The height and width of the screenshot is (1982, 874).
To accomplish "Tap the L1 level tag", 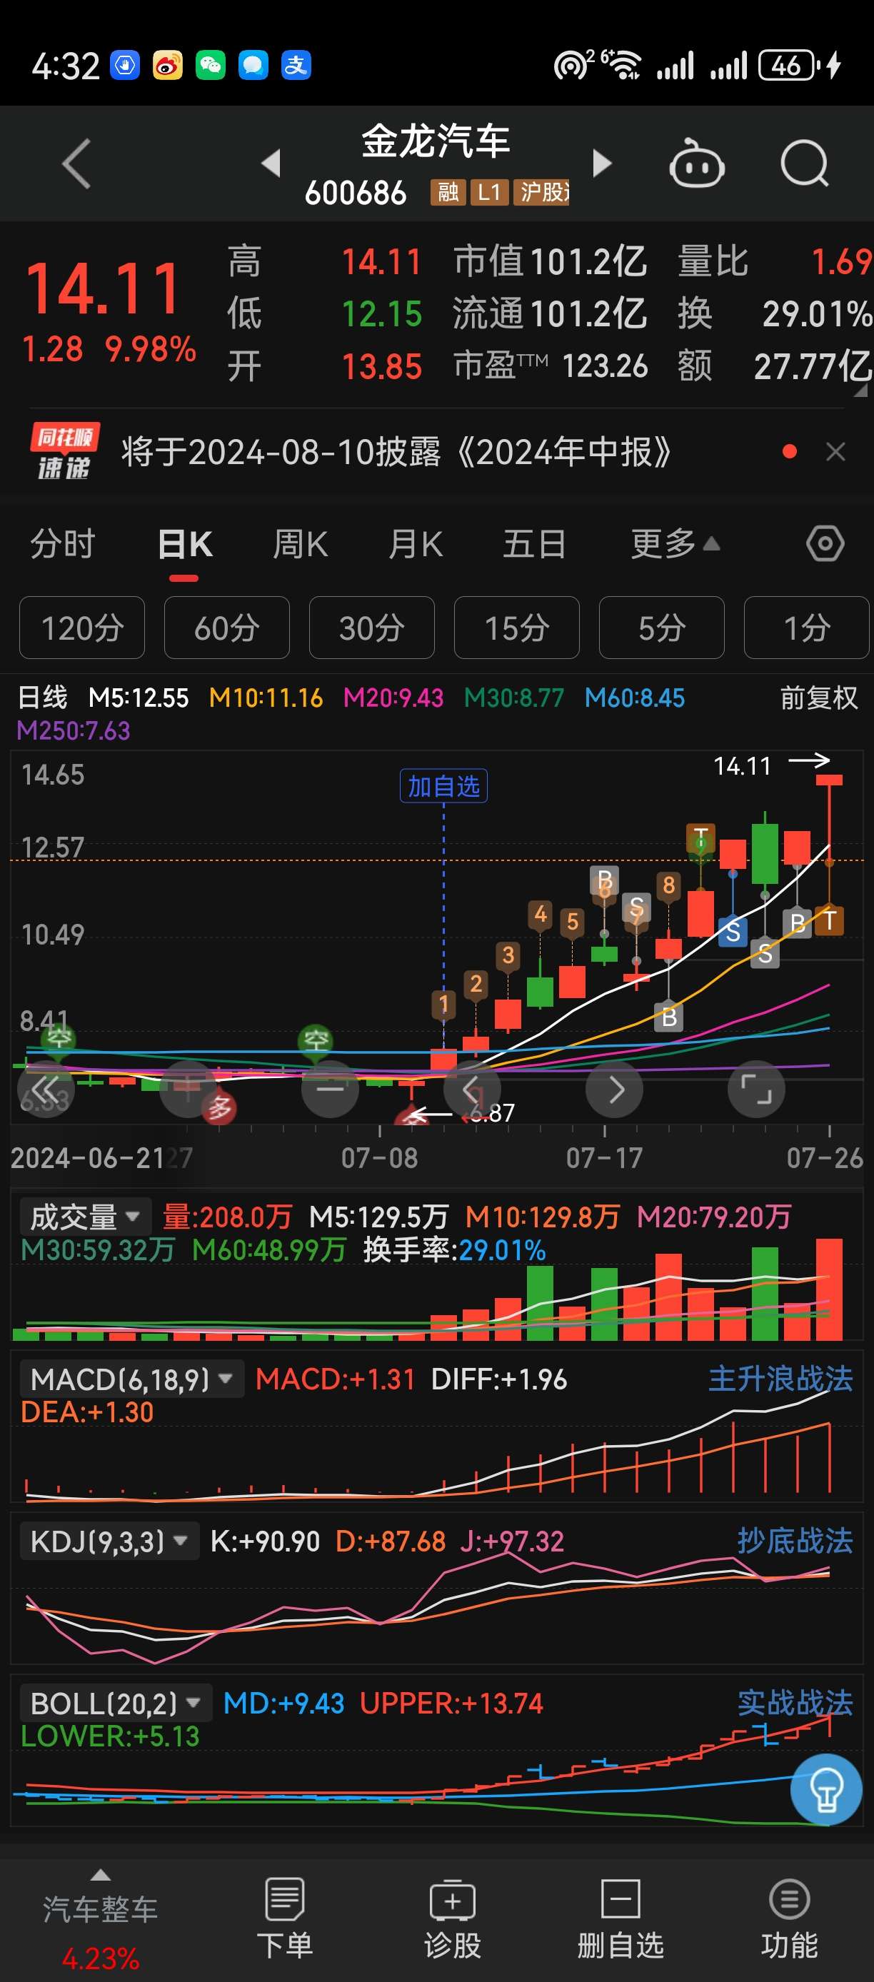I will [x=489, y=191].
